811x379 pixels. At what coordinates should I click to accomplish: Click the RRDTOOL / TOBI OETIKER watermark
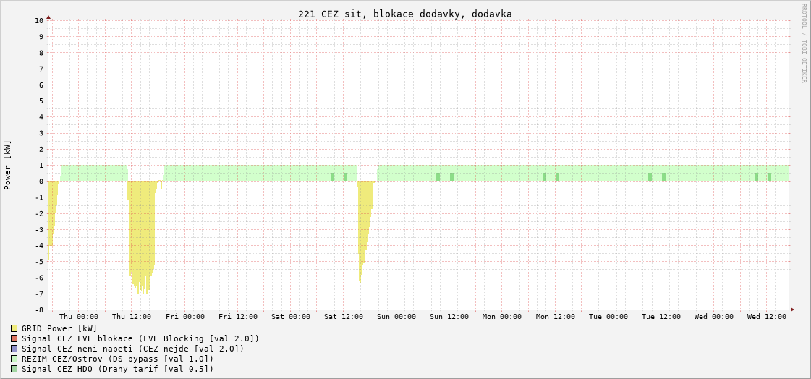click(x=803, y=43)
